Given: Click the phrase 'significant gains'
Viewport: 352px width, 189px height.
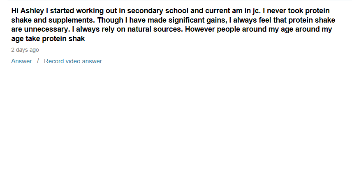Looking at the screenshot, I should pyautogui.click(x=197, y=20).
